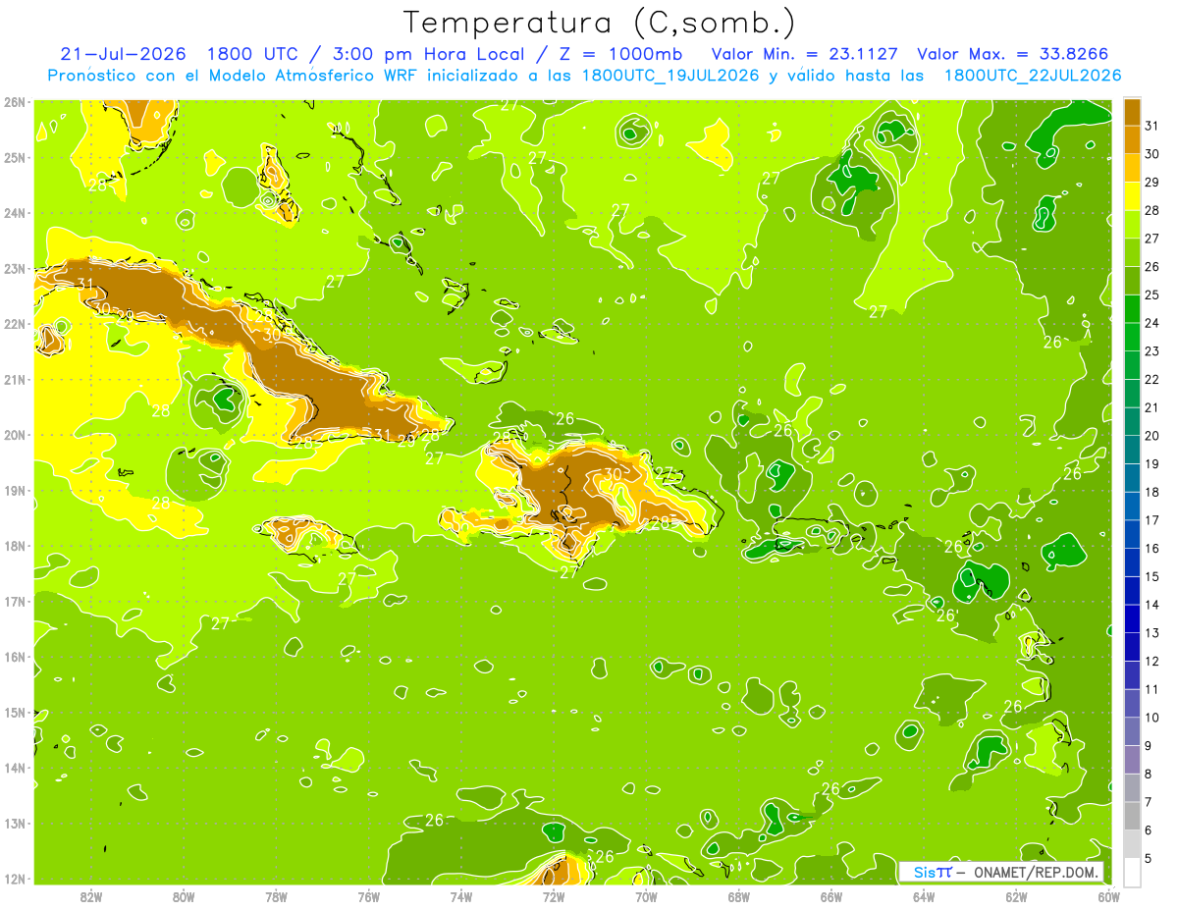Click latitude axis label "20N"

pyautogui.click(x=15, y=435)
